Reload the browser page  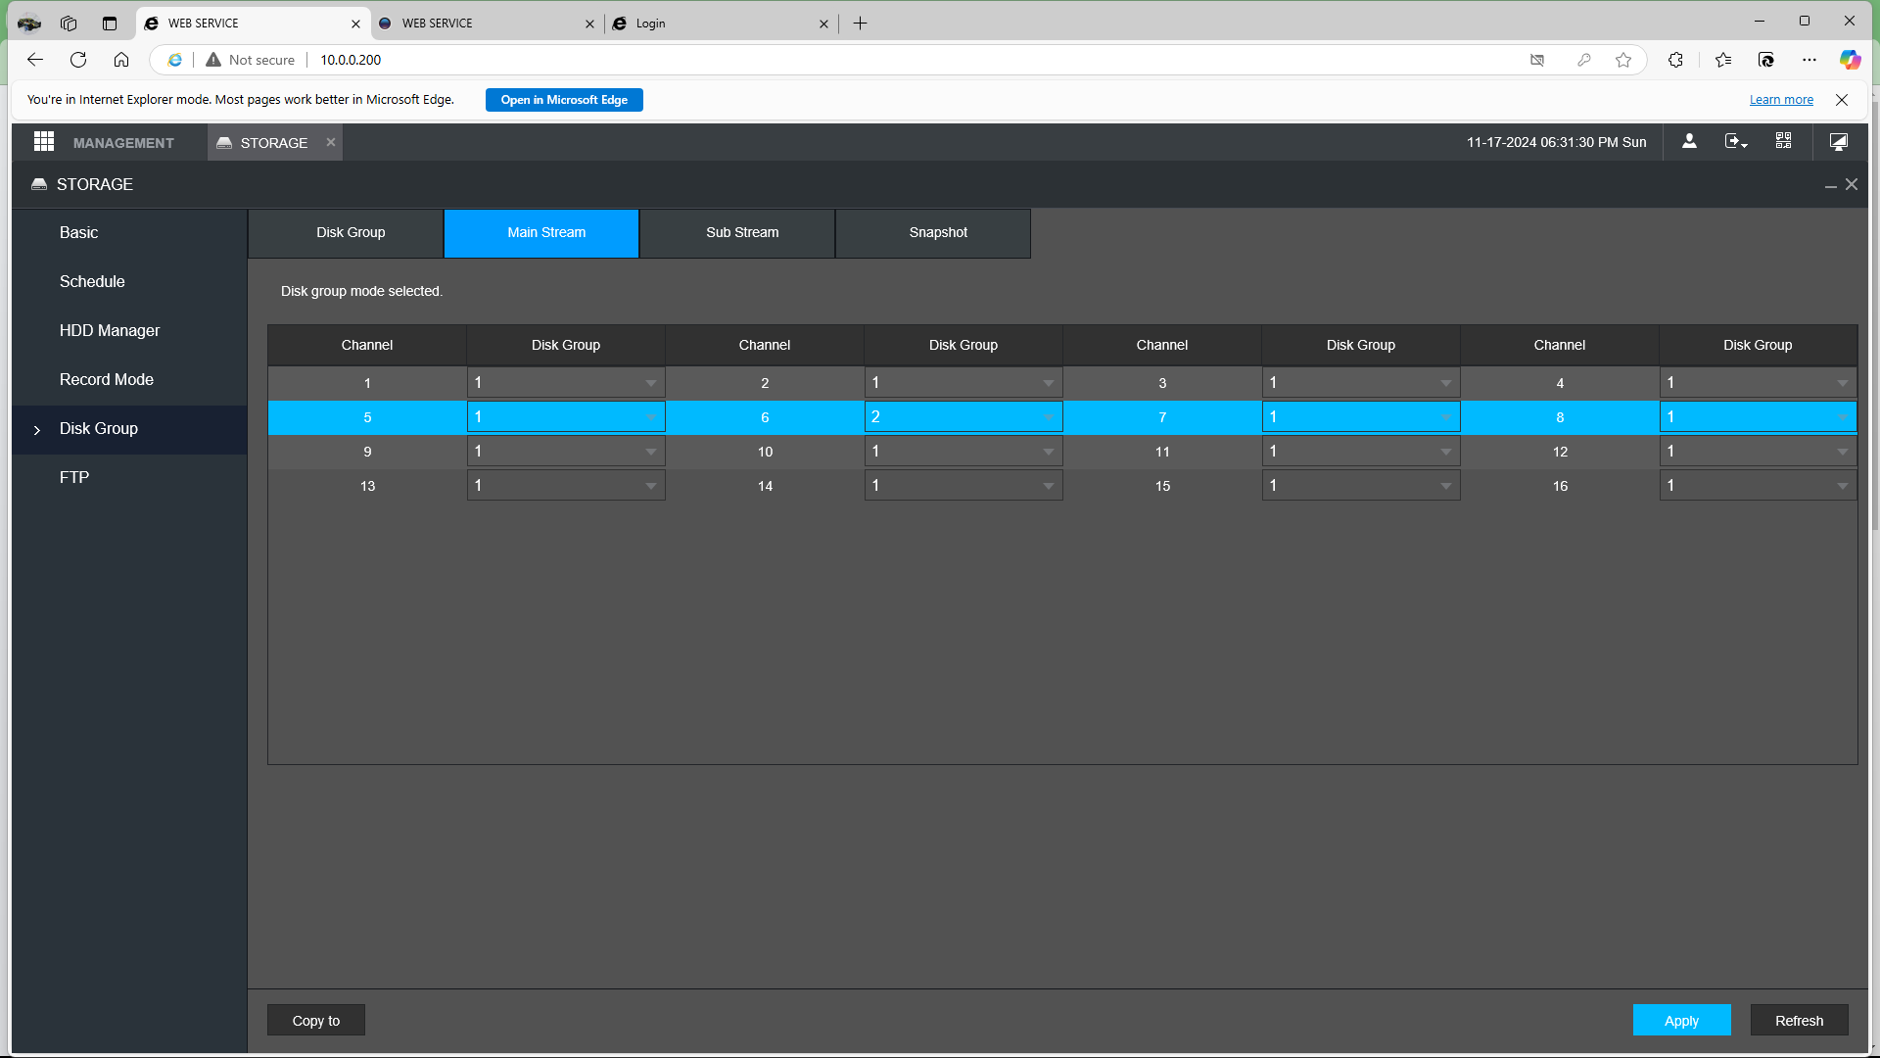78,60
